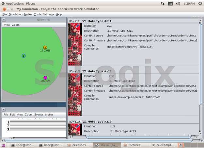The height and width of the screenshot is (148, 204).
Task: Select 'make er-example-server.z1 TARGET=z1' command
Action: (x=135, y=97)
